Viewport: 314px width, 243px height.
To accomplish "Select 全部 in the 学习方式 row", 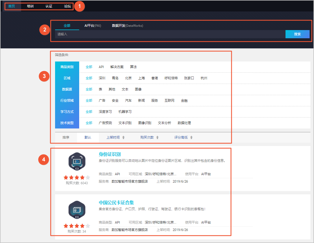I will pos(89,112).
